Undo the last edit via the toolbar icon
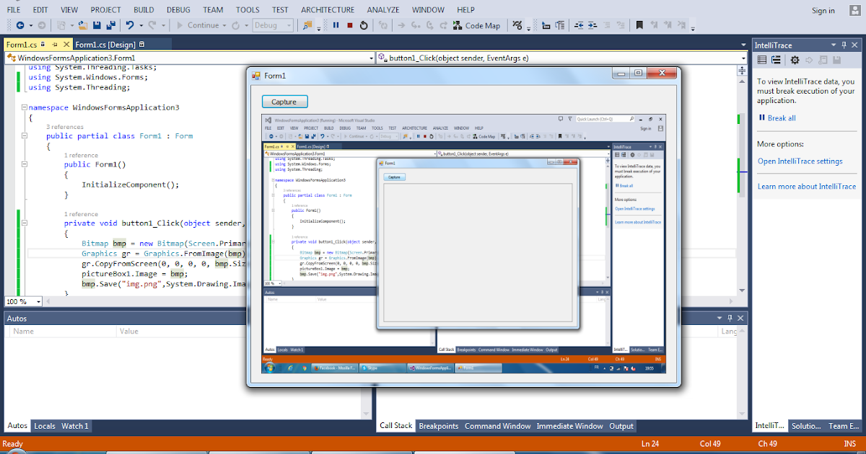 coord(131,26)
